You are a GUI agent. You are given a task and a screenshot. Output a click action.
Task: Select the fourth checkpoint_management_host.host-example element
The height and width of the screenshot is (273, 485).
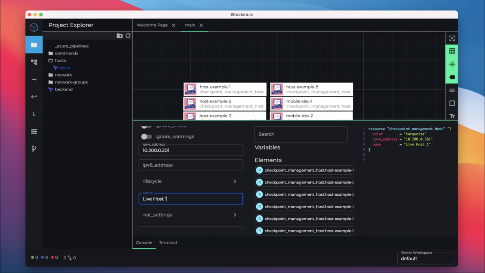tap(305, 207)
